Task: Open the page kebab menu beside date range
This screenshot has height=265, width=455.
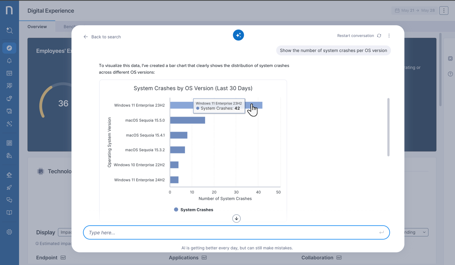Action: 444,11
